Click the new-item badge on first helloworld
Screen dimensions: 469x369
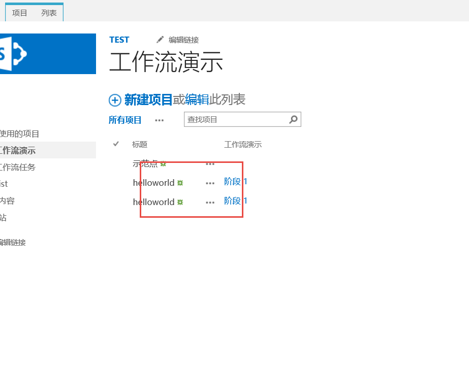tap(180, 183)
